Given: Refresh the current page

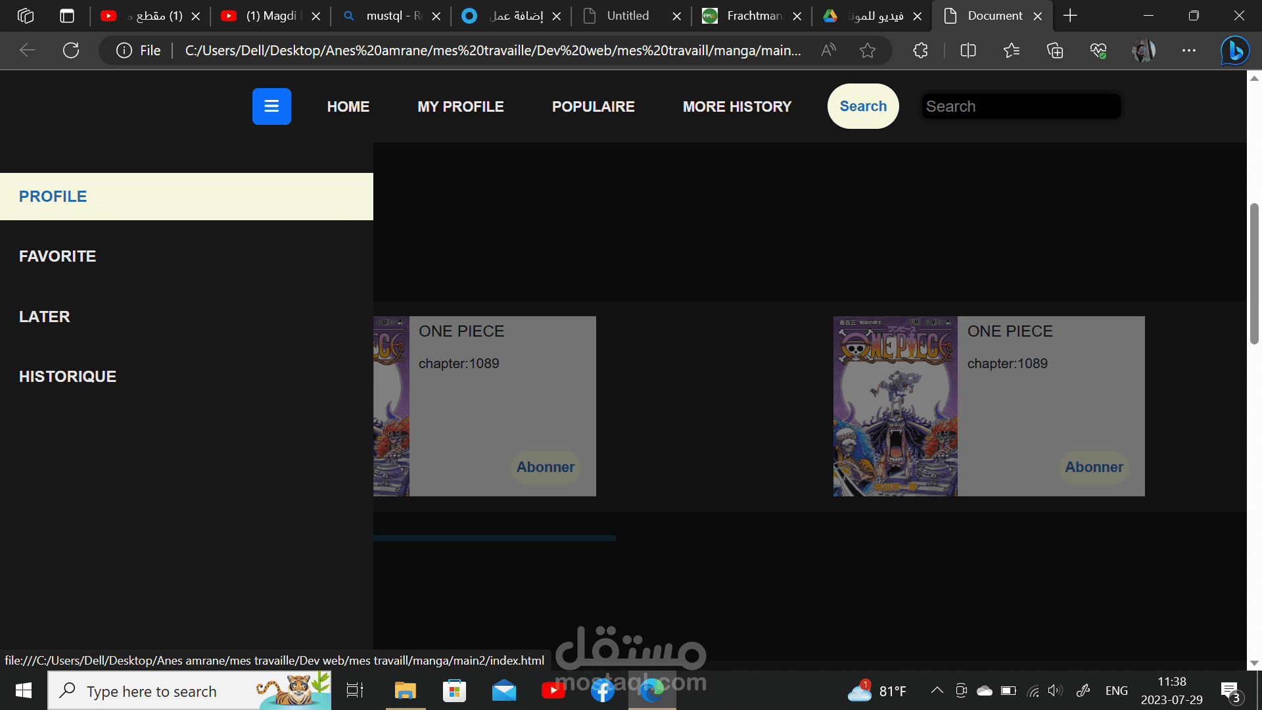Looking at the screenshot, I should [x=71, y=51].
